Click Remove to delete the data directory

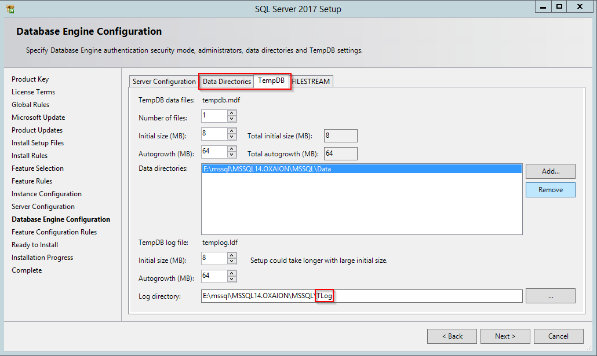pos(551,190)
